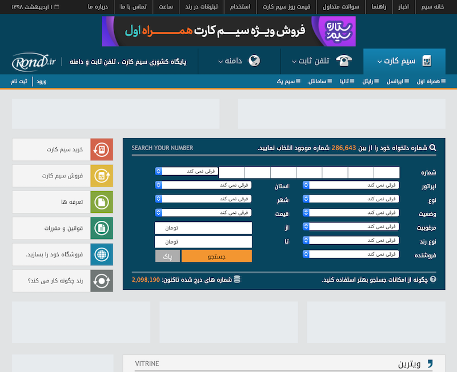Open the نوع رند select box

click(x=351, y=240)
